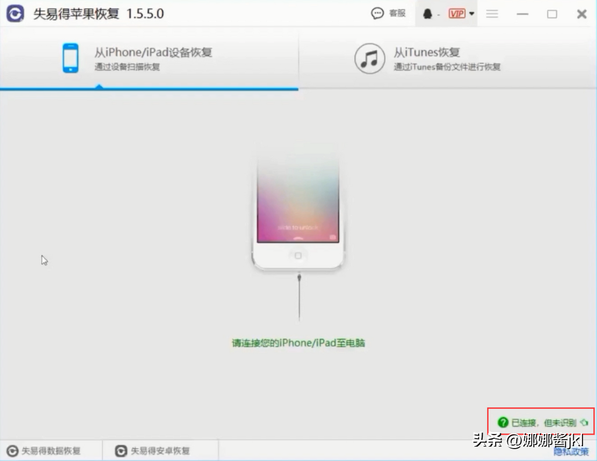Click the icon beside 失易得安卓恢复
The image size is (597, 461).
121,451
